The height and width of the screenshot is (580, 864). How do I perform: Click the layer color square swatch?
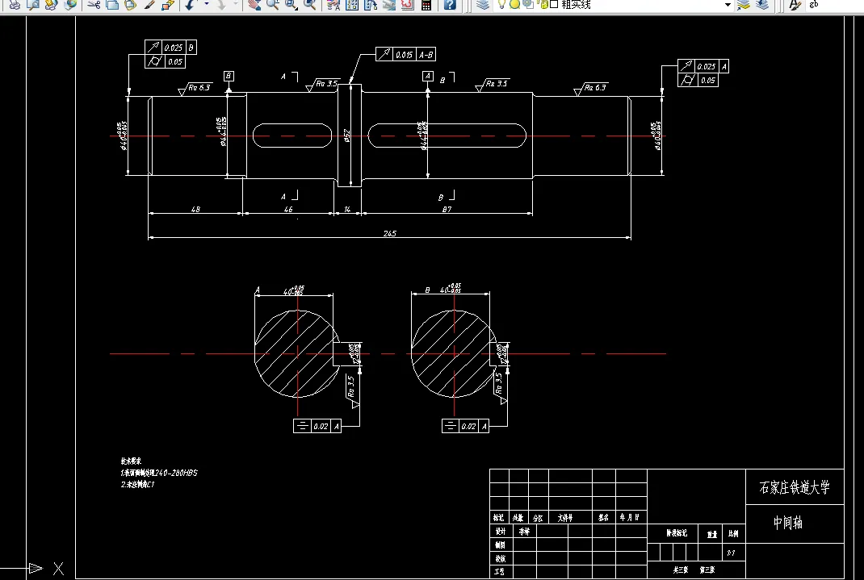[554, 4]
